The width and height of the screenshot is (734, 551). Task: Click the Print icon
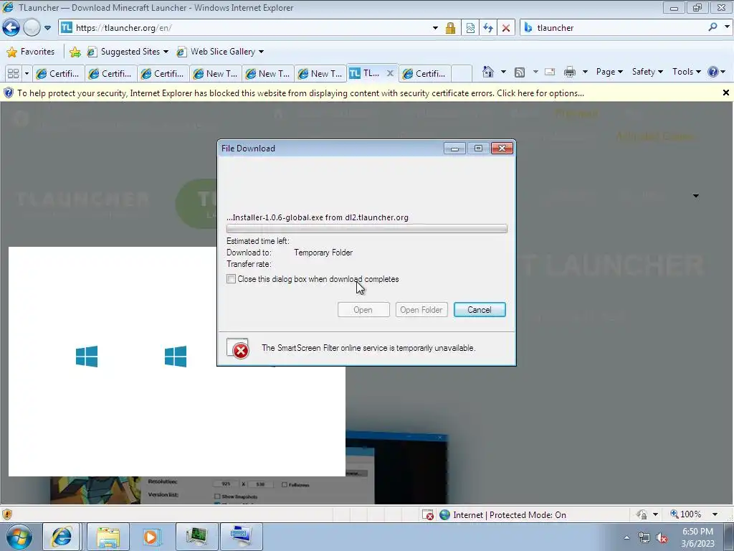pyautogui.click(x=570, y=72)
